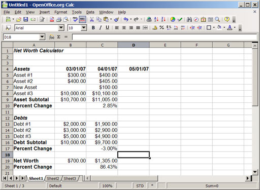The width and height of the screenshot is (260, 190).
Task: Switch to the Sheet2 tab
Action: [x=53, y=178]
